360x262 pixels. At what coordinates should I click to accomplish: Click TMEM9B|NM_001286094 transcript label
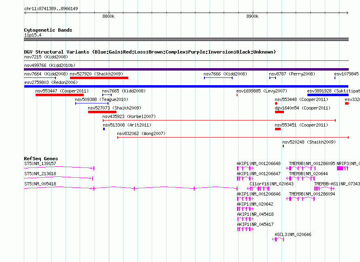pos(312,194)
